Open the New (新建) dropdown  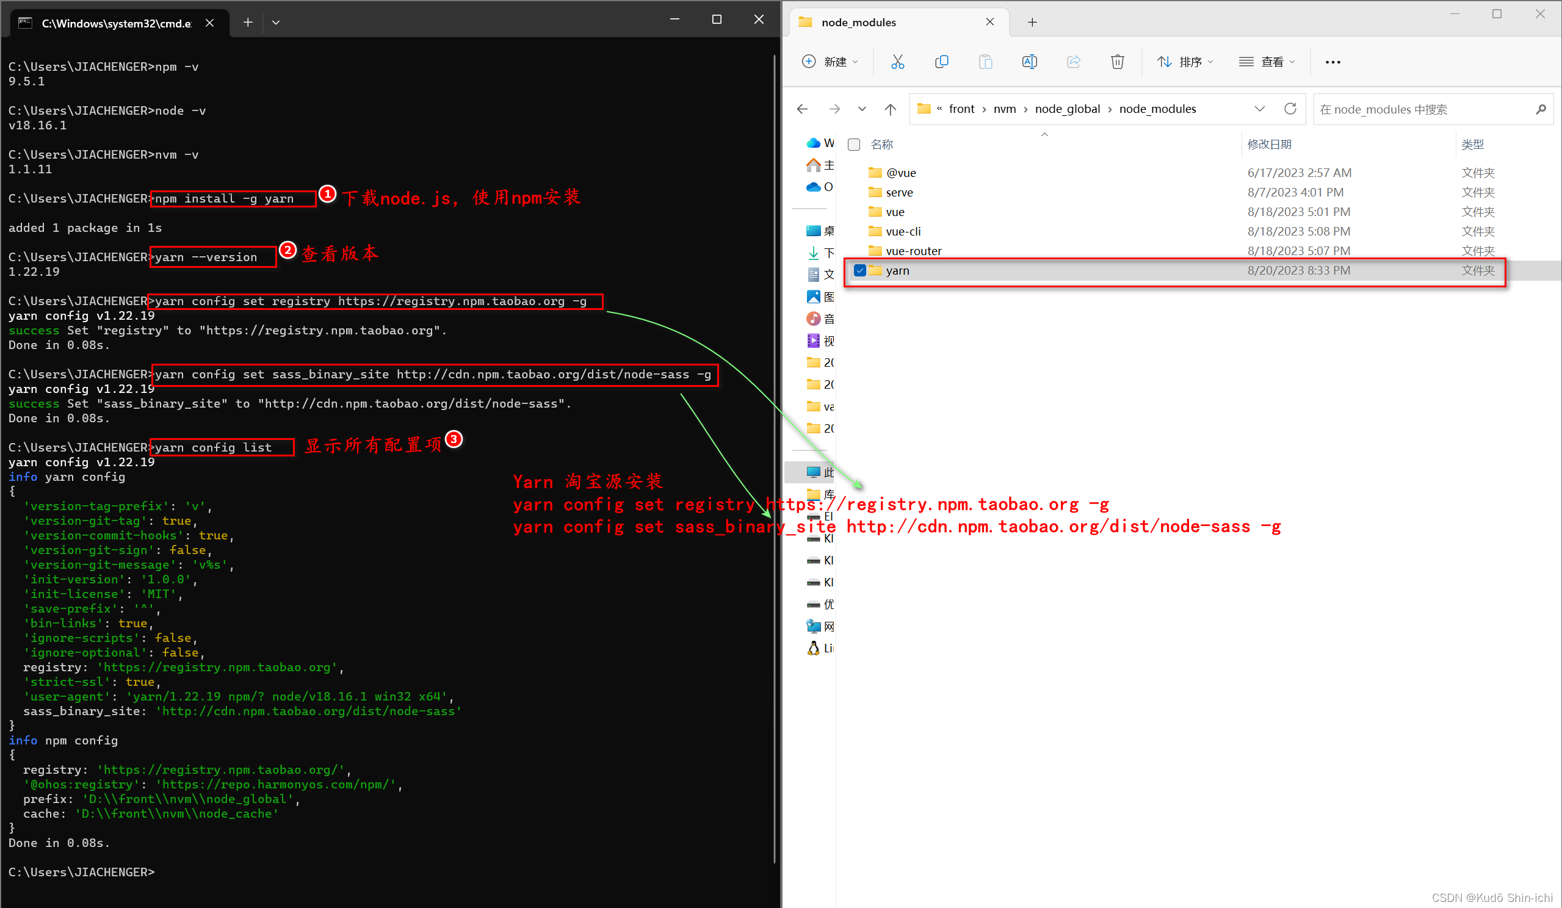pos(830,62)
